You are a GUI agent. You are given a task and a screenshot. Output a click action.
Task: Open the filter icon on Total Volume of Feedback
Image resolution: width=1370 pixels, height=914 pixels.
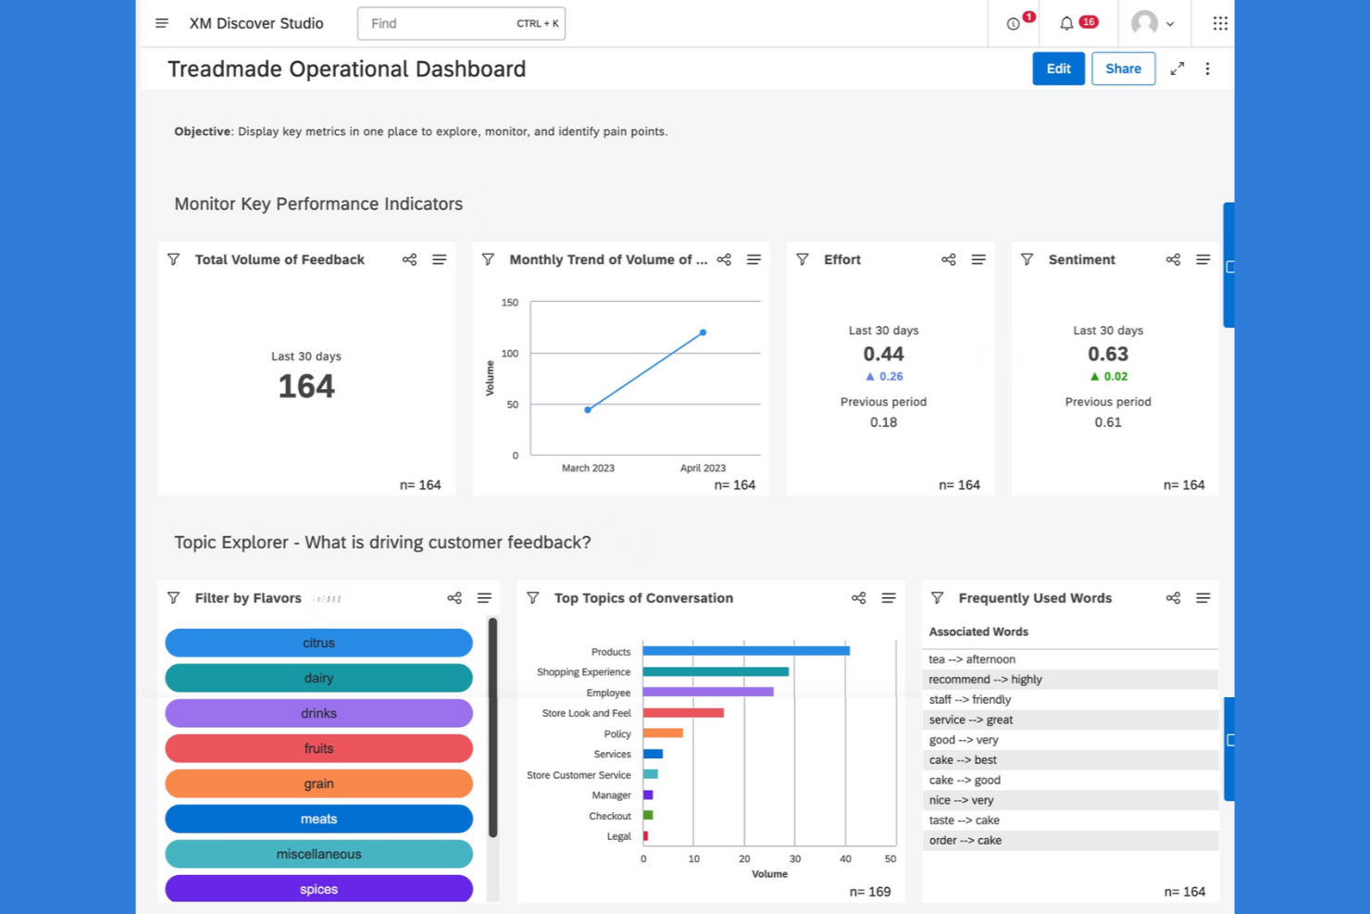pyautogui.click(x=173, y=259)
